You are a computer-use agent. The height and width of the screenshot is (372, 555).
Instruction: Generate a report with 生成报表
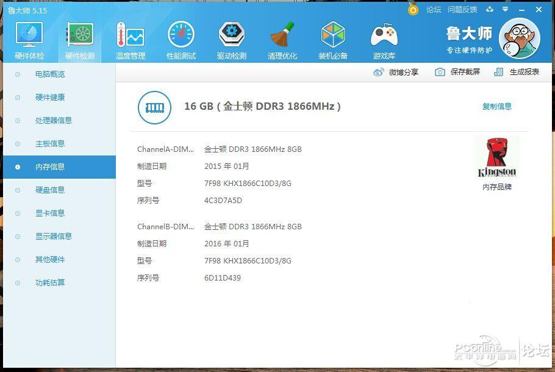point(517,72)
